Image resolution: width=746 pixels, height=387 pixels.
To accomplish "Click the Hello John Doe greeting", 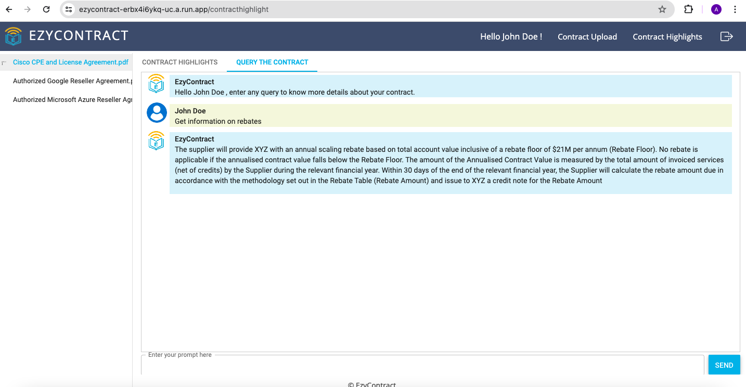I will pyautogui.click(x=511, y=36).
